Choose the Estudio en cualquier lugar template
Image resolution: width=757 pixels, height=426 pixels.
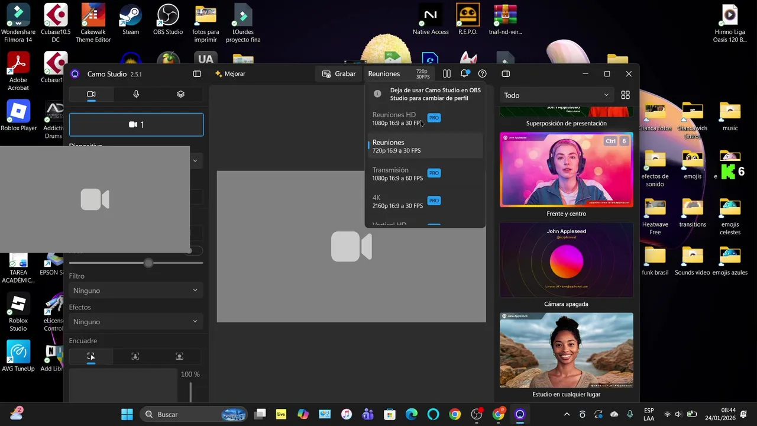point(567,350)
